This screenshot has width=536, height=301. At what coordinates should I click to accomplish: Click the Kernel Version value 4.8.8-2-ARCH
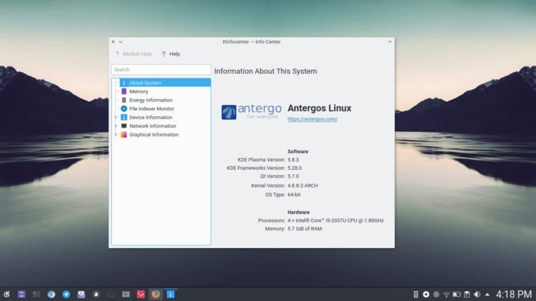click(x=303, y=186)
